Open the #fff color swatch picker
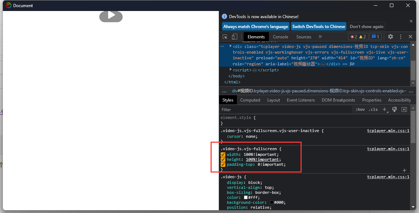 pos(245,197)
